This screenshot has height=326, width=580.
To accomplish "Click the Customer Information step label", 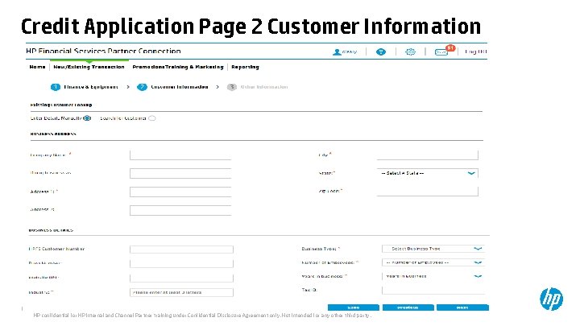I will tap(180, 87).
